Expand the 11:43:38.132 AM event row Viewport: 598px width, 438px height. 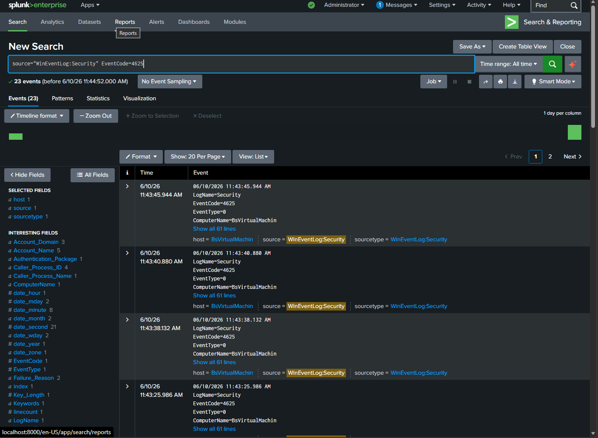pos(127,320)
